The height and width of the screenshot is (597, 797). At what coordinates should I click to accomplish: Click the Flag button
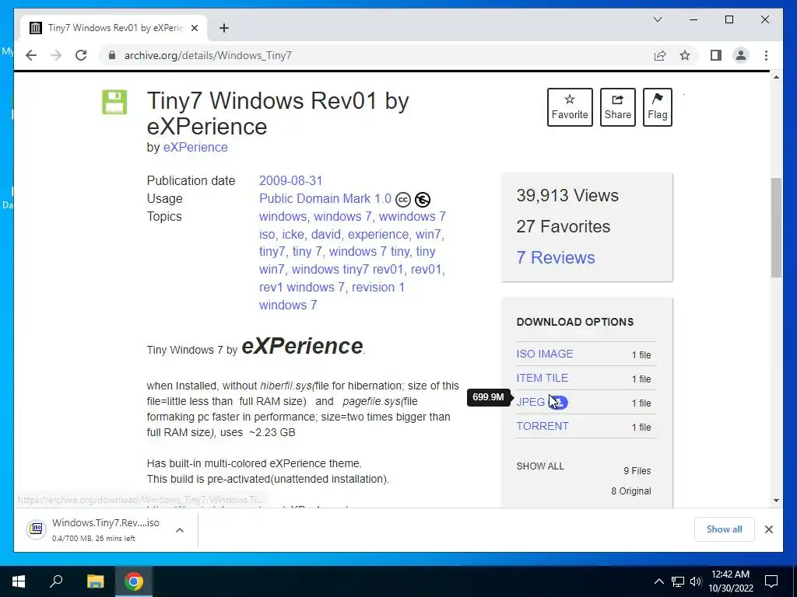pyautogui.click(x=657, y=107)
